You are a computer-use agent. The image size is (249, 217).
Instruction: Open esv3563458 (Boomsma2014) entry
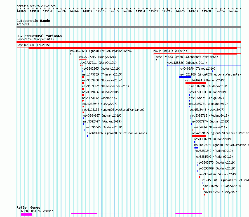pos(102,80)
